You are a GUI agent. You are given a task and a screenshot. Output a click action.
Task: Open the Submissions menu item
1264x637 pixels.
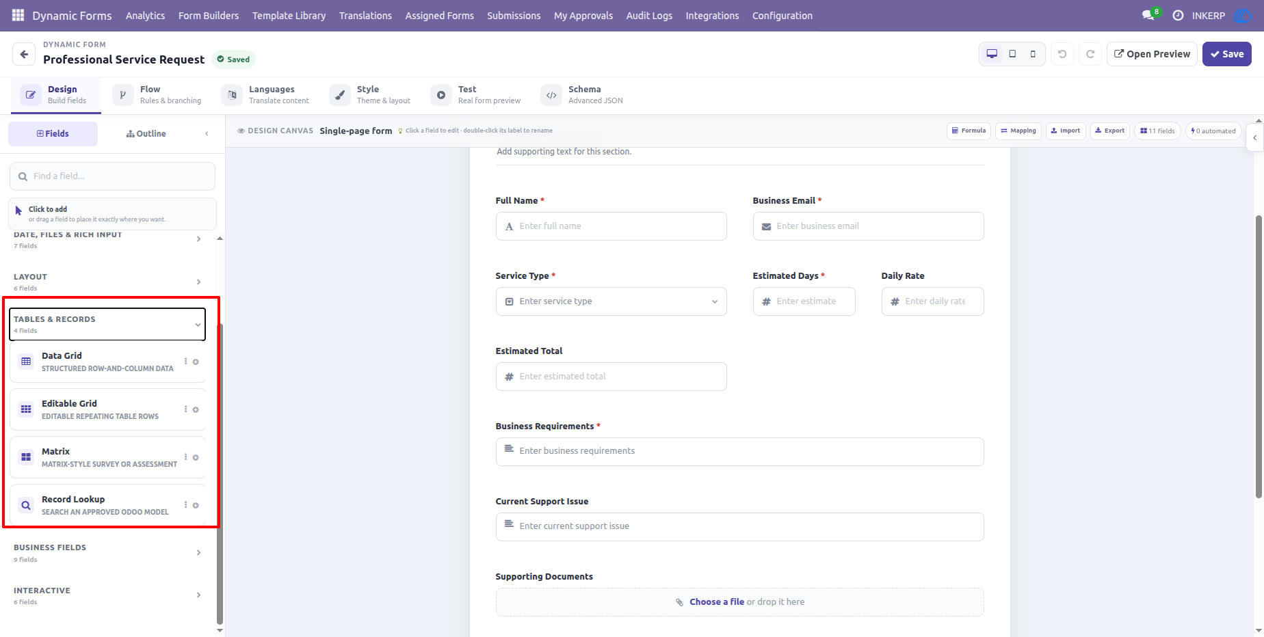pos(514,15)
